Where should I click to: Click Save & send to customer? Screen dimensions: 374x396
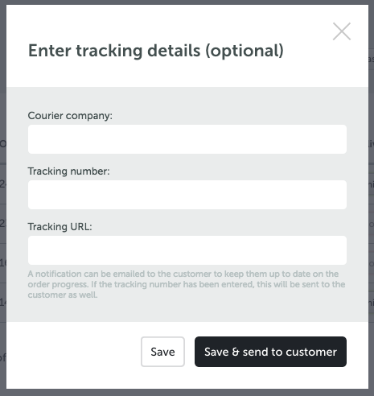pos(270,352)
